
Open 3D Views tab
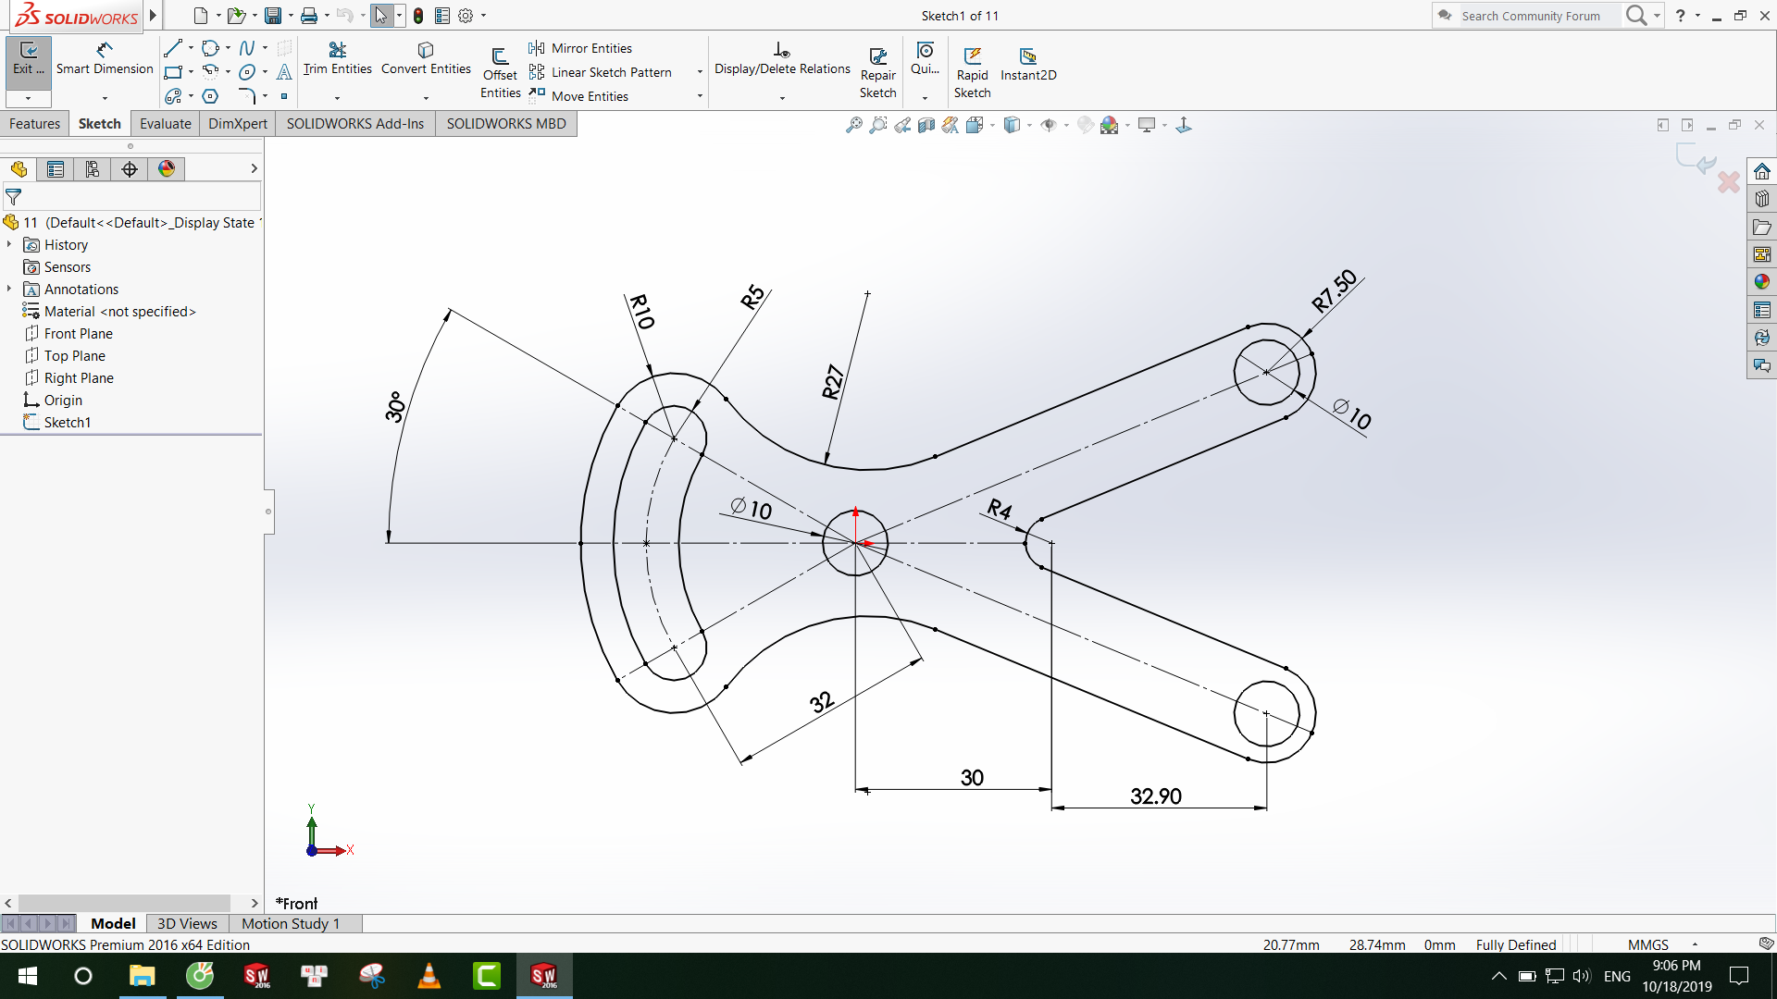pos(187,923)
